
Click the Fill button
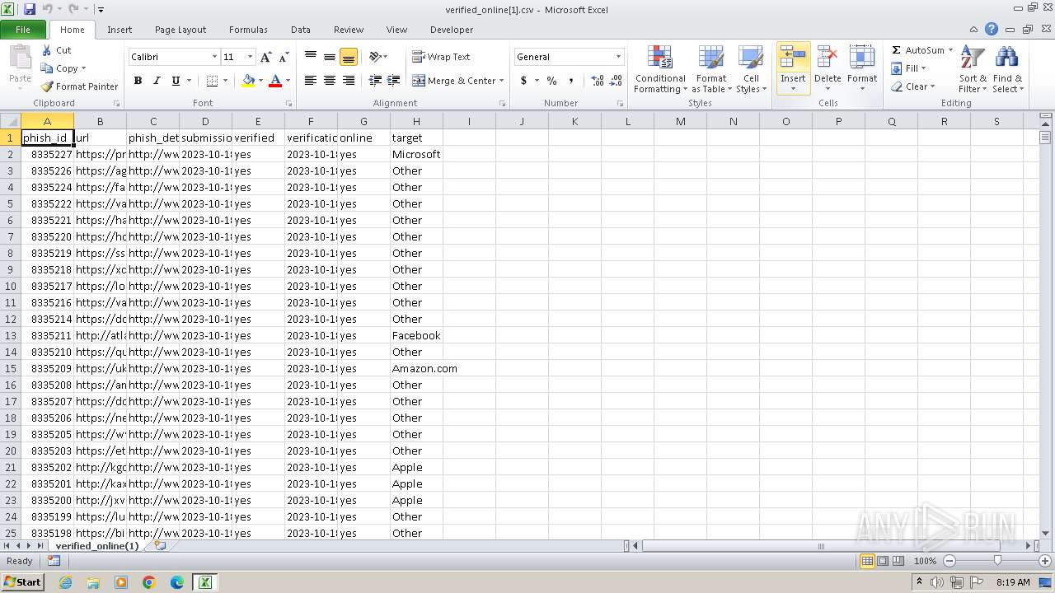(905, 68)
